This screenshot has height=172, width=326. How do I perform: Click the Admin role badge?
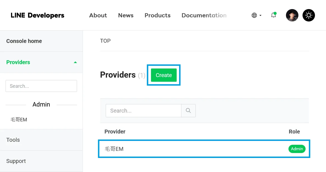tap(297, 149)
